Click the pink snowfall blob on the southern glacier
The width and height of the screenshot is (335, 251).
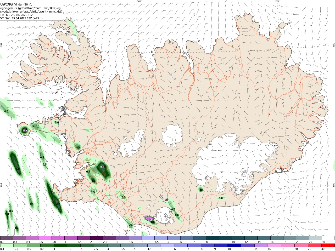tap(149, 218)
